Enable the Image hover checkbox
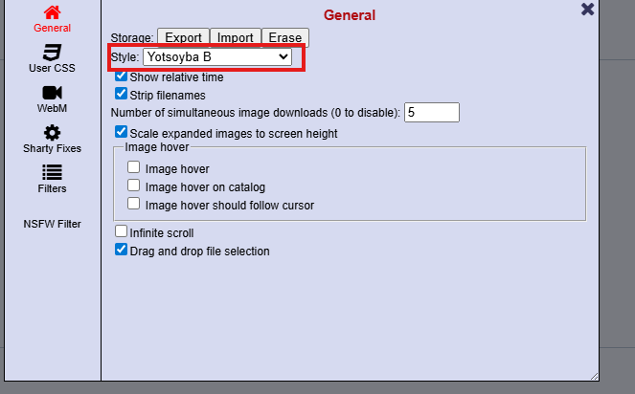Image resolution: width=635 pixels, height=394 pixels. tap(134, 168)
